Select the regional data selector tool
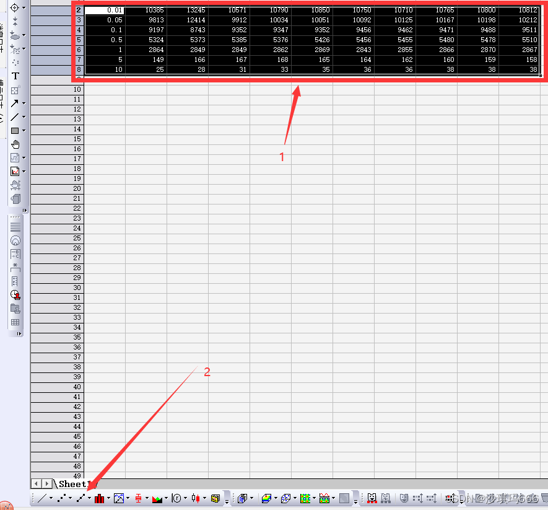548x510 pixels. 15,35
